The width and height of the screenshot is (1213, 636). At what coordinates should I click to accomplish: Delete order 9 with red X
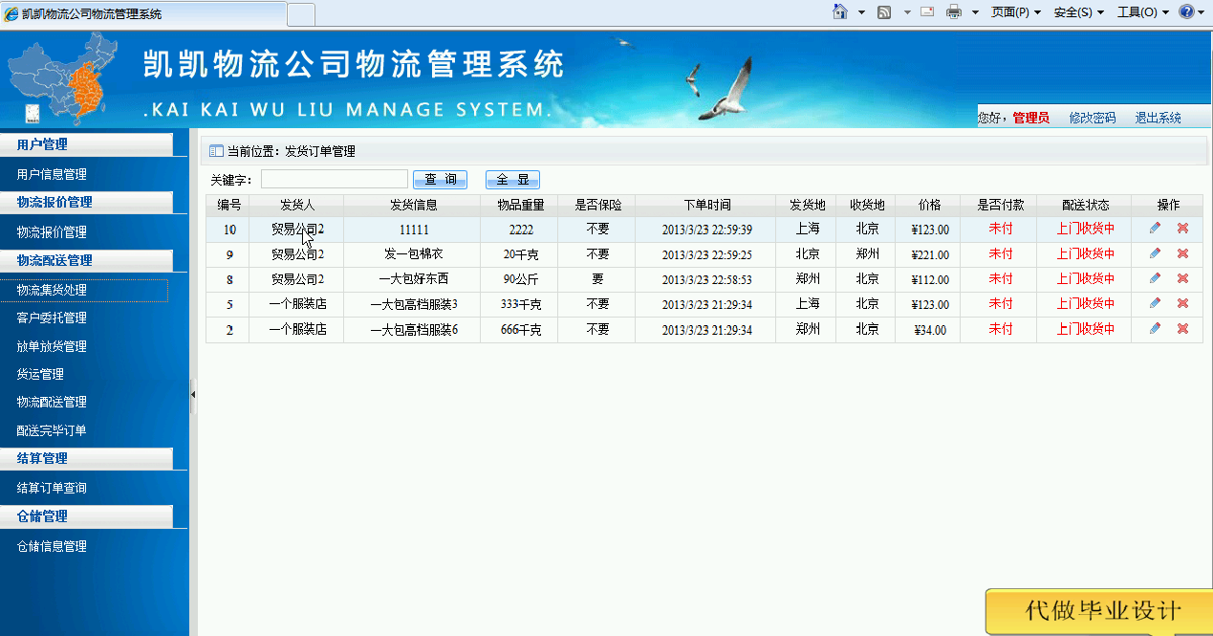1182,253
